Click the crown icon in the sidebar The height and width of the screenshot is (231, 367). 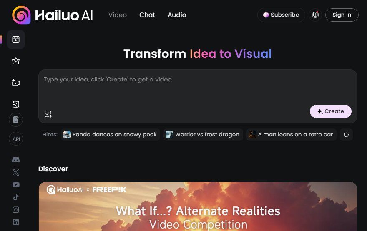click(x=16, y=61)
